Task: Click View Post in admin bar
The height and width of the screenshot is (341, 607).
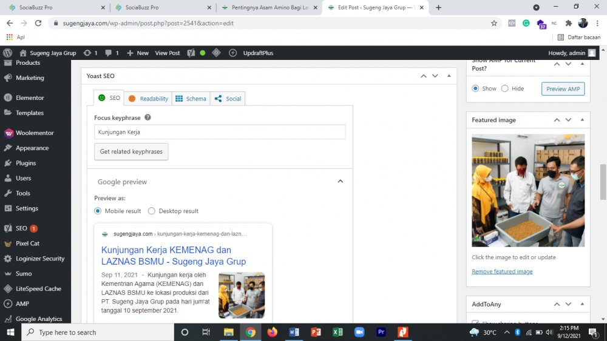Action: (x=168, y=53)
